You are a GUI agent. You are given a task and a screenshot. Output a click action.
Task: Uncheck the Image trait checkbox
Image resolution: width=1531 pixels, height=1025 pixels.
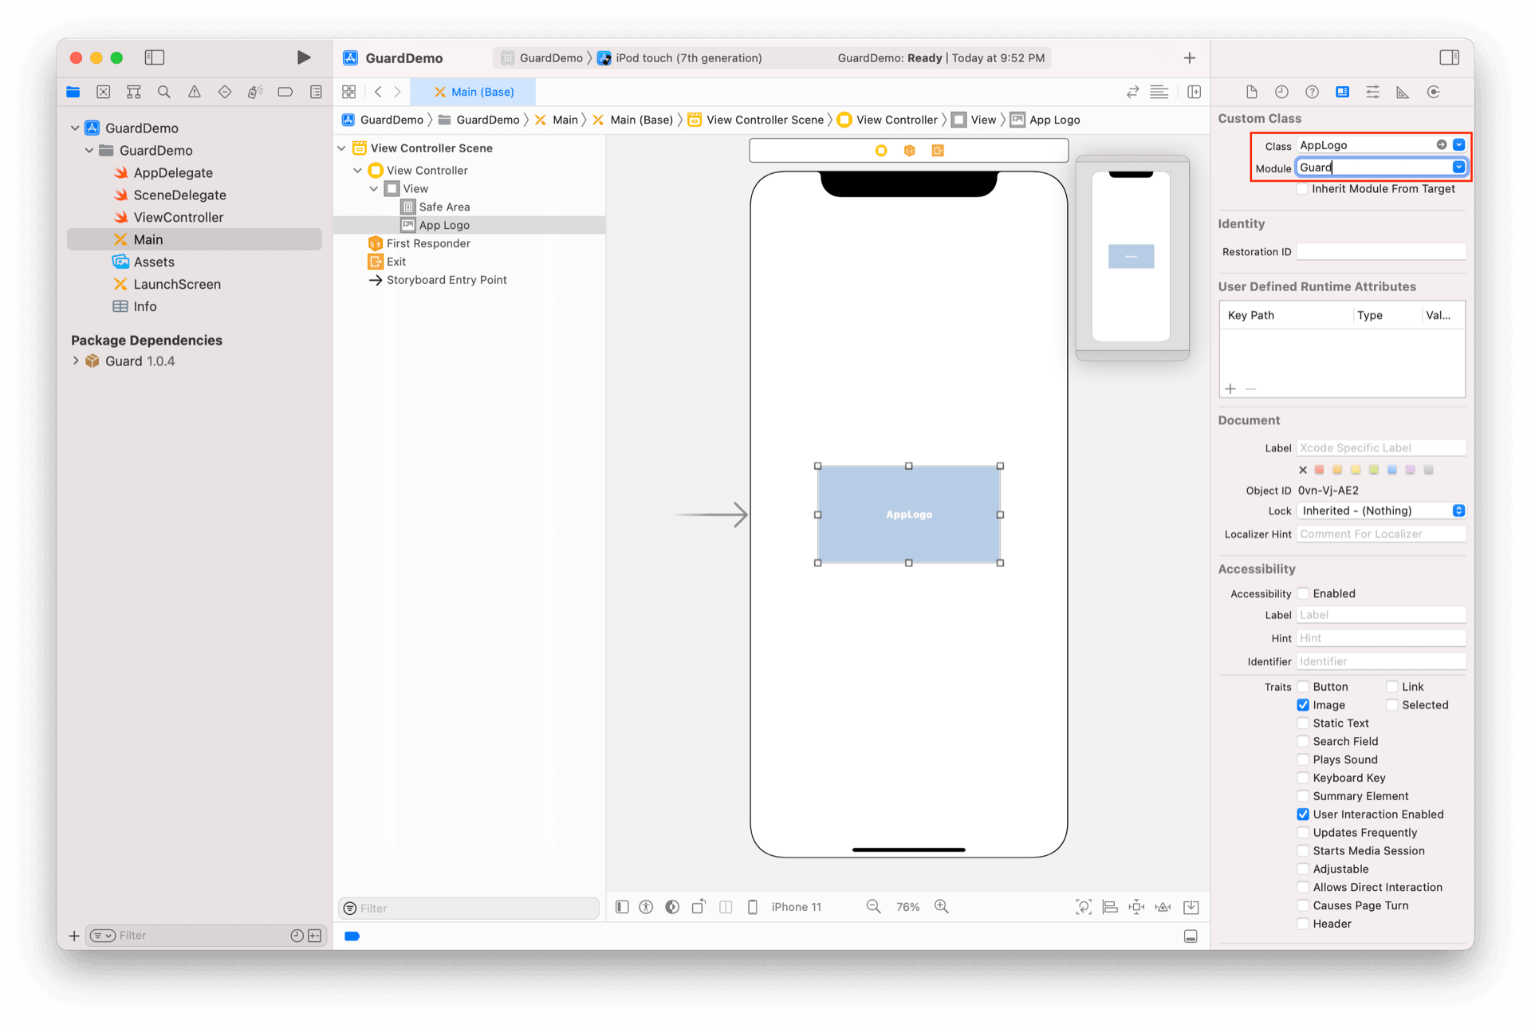[1303, 705]
